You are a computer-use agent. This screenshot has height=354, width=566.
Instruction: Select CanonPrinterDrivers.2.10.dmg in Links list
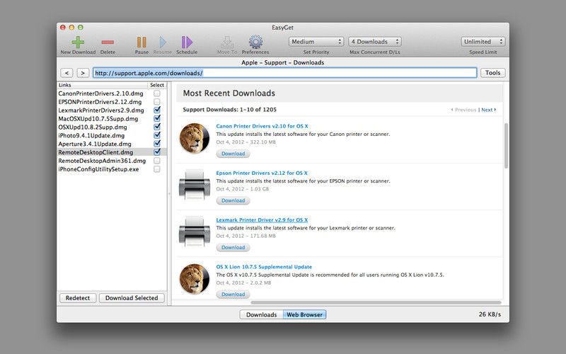100,93
